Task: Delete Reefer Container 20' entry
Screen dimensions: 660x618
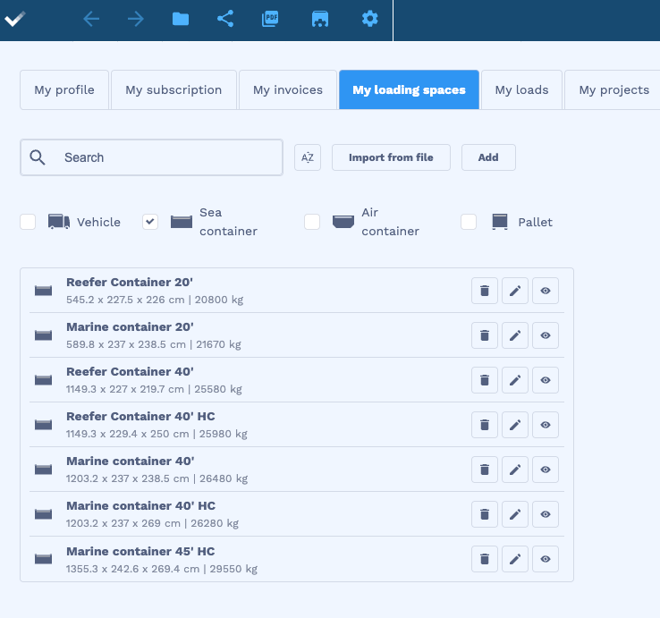Action: pos(485,291)
